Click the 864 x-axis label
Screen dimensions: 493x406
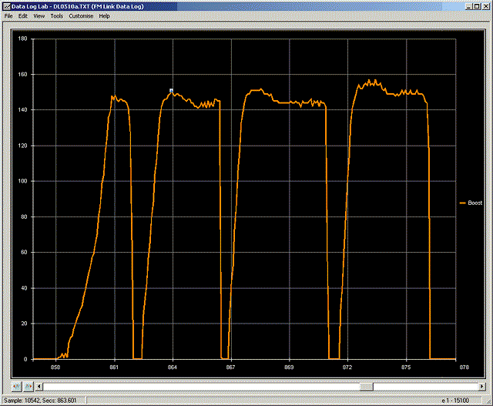(x=173, y=367)
